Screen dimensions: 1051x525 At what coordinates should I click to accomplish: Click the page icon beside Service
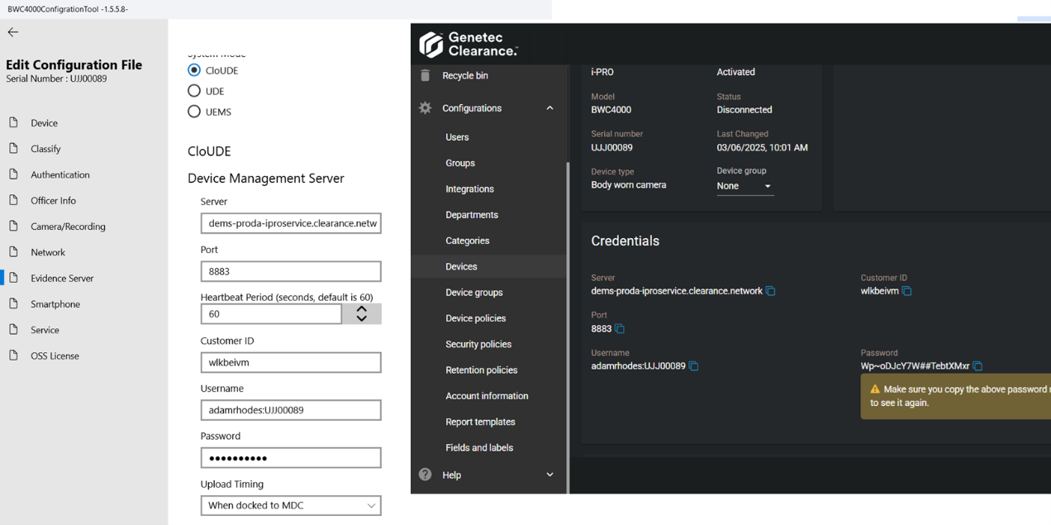(x=13, y=329)
